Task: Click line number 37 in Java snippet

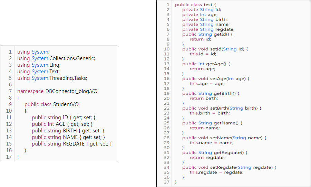Action: pos(167,182)
